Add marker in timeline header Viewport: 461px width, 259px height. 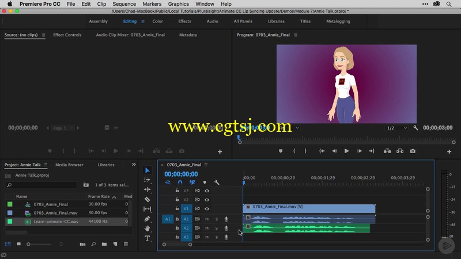pyautogui.click(x=205, y=182)
